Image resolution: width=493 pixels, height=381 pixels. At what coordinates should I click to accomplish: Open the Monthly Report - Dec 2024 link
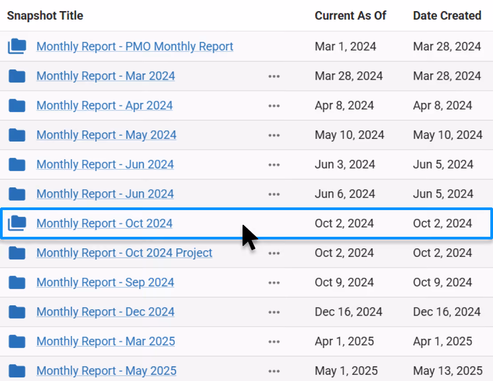pos(105,312)
